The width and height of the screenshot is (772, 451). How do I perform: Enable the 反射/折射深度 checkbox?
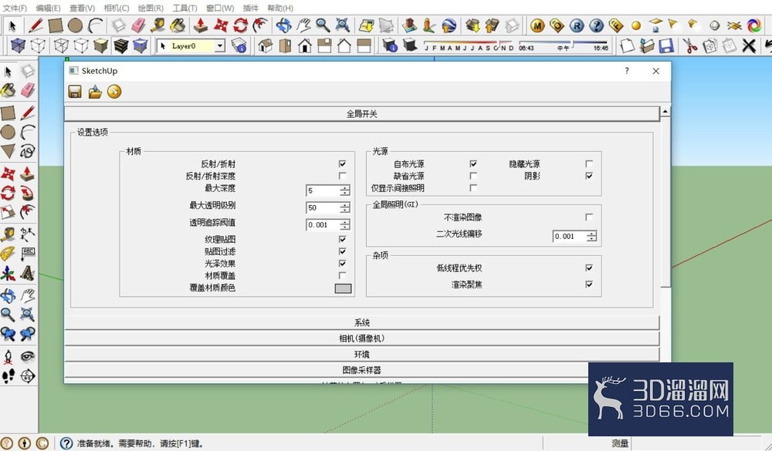pyautogui.click(x=342, y=176)
